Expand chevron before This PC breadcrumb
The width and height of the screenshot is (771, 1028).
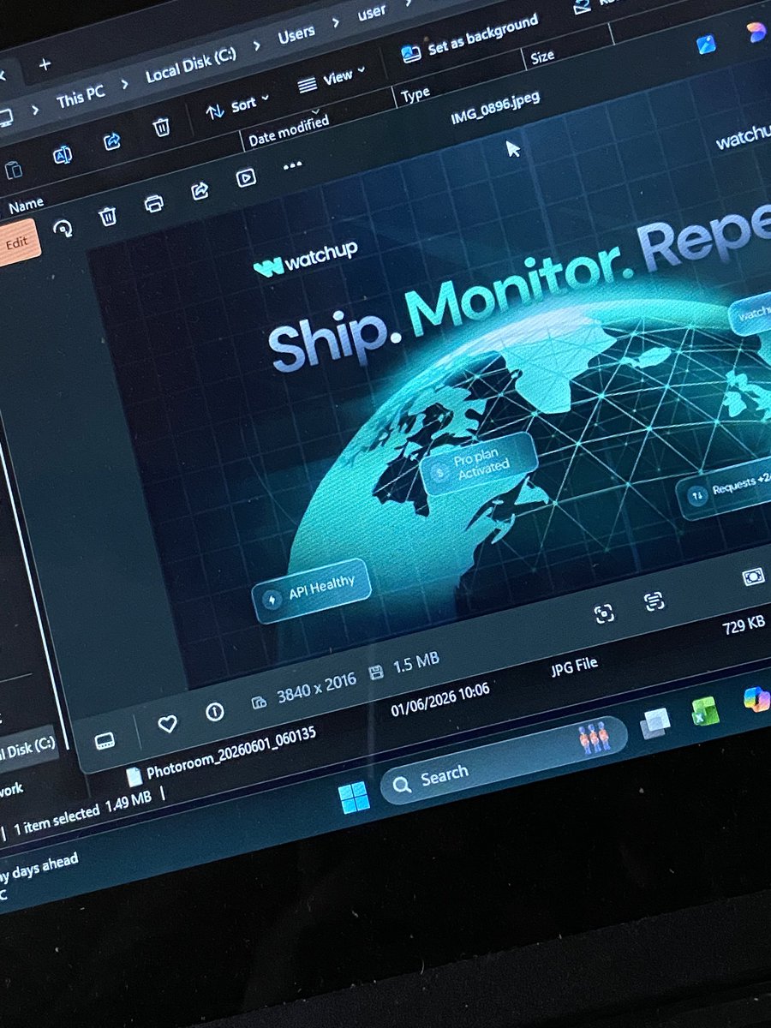click(35, 109)
